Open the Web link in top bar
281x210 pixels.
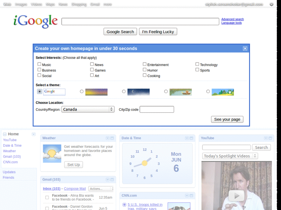click(7, 4)
